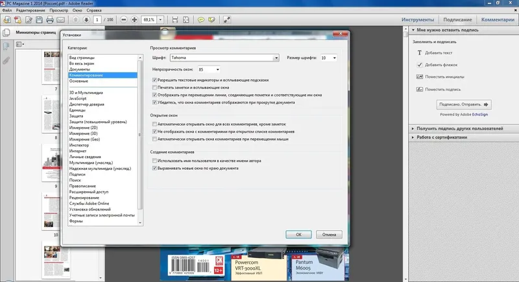
Task: Toggle 'Не отображать окна с комментариями' checkbox
Action: click(x=154, y=132)
